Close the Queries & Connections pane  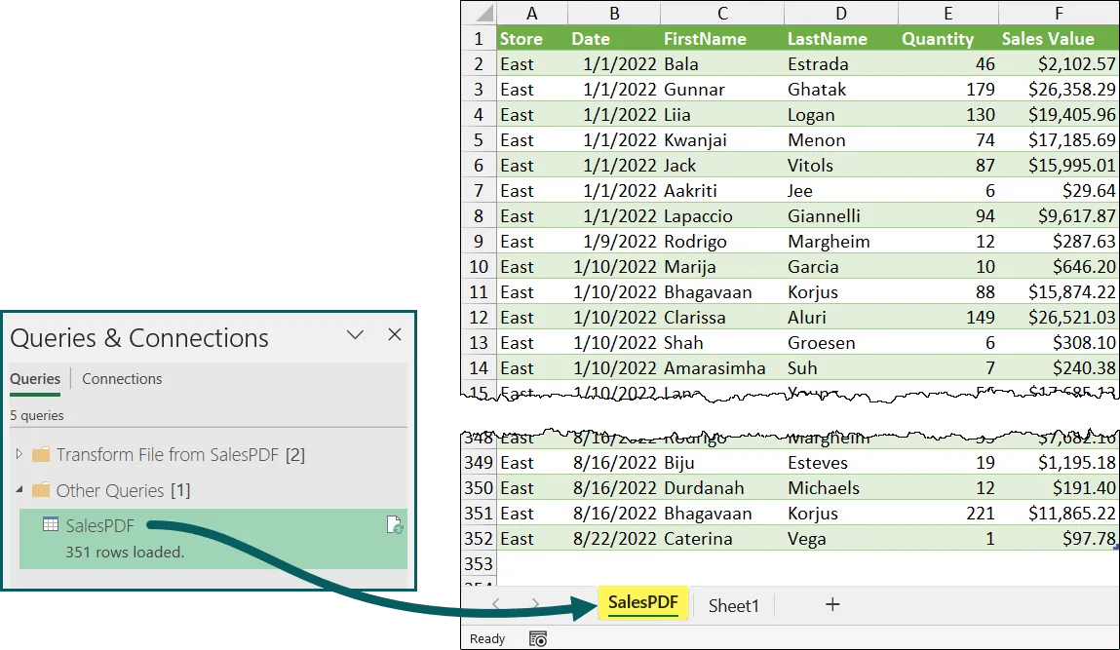[x=394, y=335]
